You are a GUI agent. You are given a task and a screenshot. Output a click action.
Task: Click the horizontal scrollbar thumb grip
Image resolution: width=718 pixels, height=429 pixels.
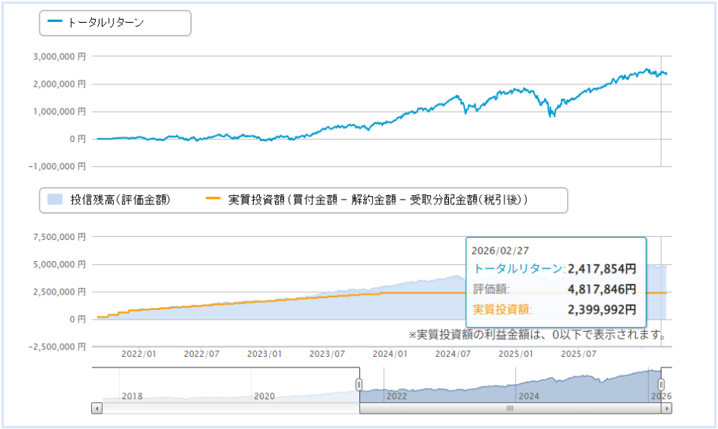click(510, 408)
